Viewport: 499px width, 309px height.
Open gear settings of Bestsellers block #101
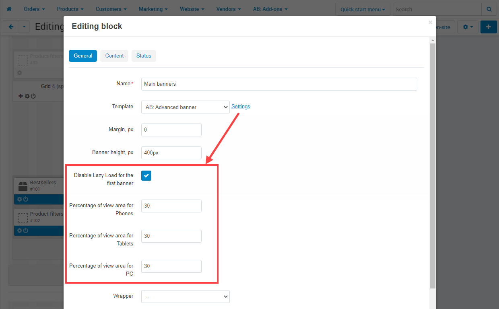[x=19, y=199]
